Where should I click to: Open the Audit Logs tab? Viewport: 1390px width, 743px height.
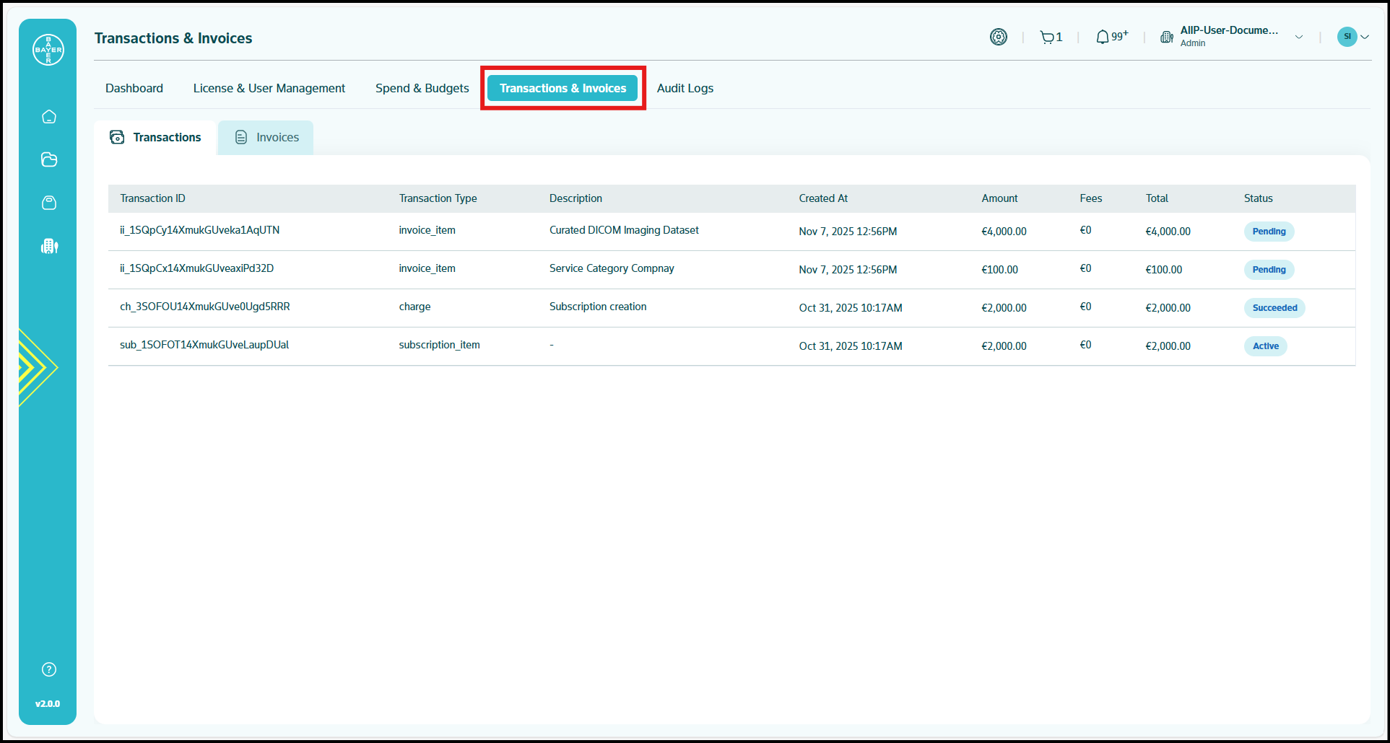tap(685, 89)
